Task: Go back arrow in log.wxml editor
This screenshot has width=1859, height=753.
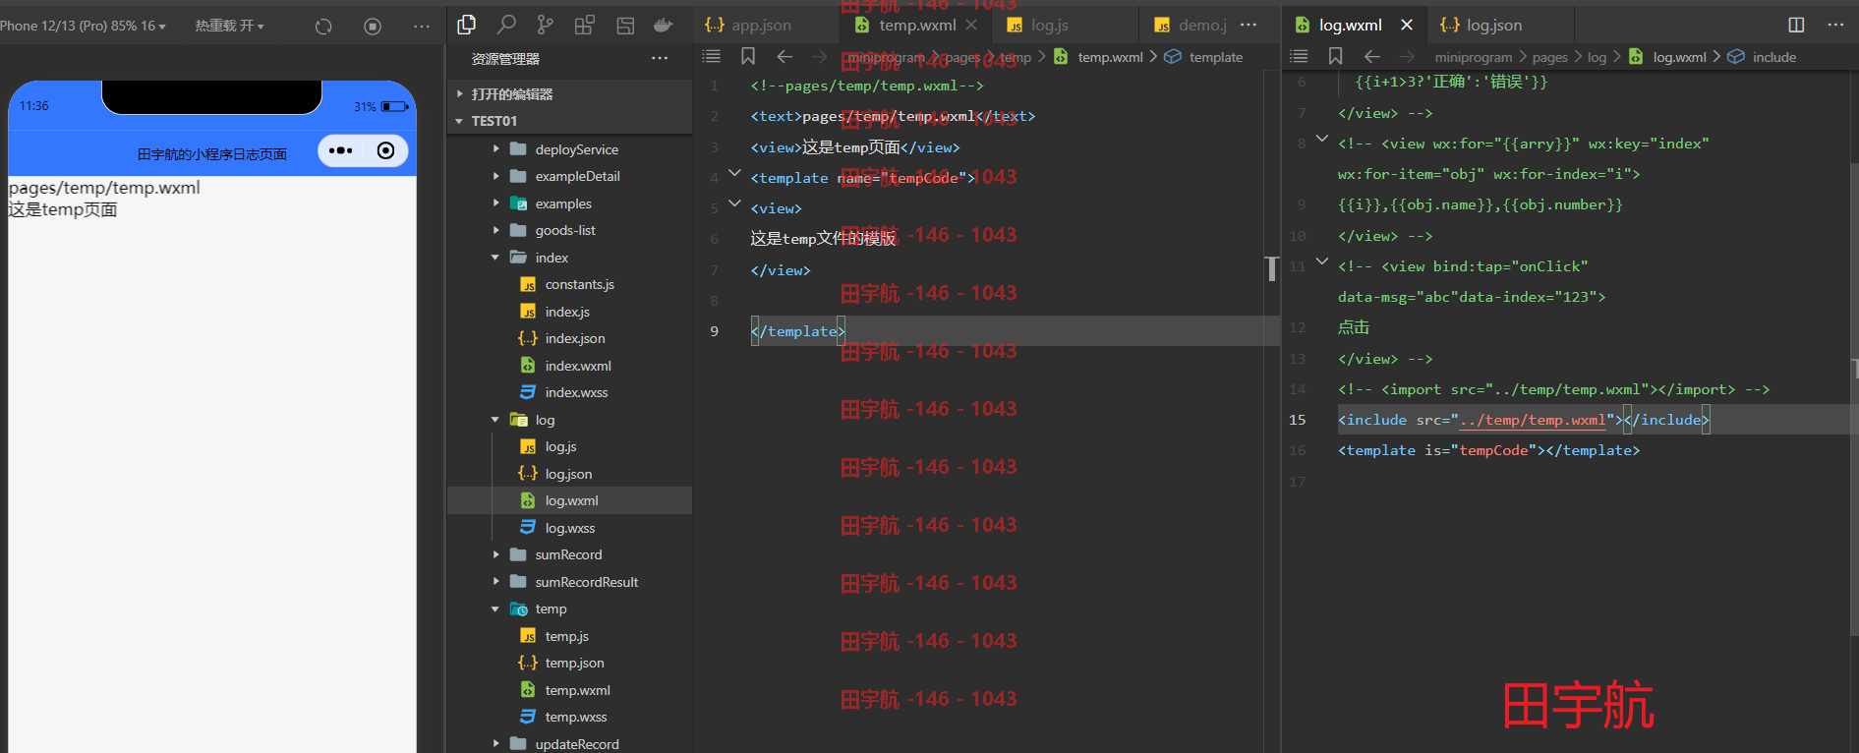Action: pos(1372,57)
